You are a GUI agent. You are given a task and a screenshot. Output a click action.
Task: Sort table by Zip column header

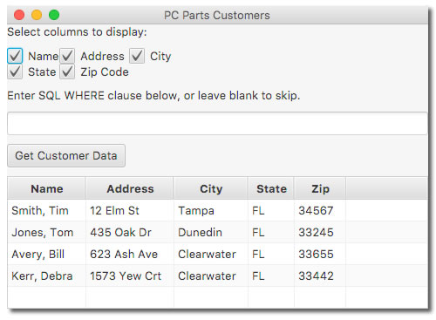tap(320, 188)
